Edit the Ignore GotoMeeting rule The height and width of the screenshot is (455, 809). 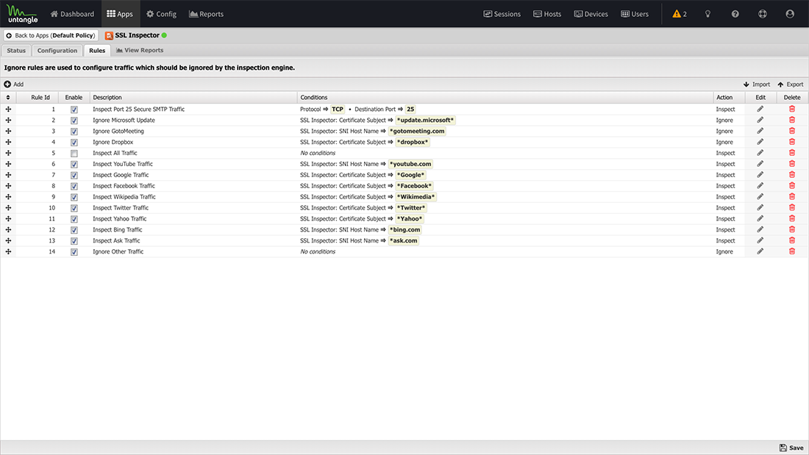click(x=760, y=131)
